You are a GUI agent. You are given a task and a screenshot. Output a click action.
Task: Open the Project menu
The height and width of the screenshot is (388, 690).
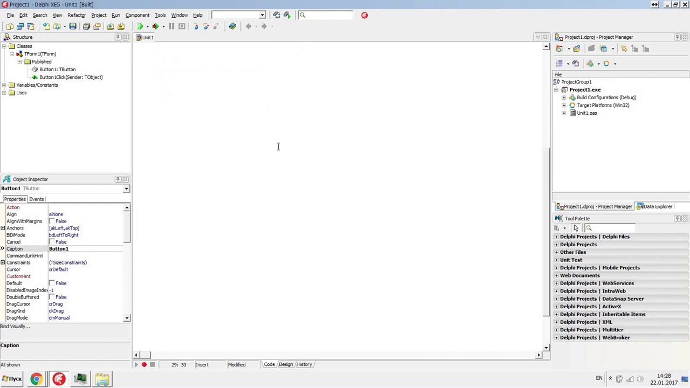(99, 15)
